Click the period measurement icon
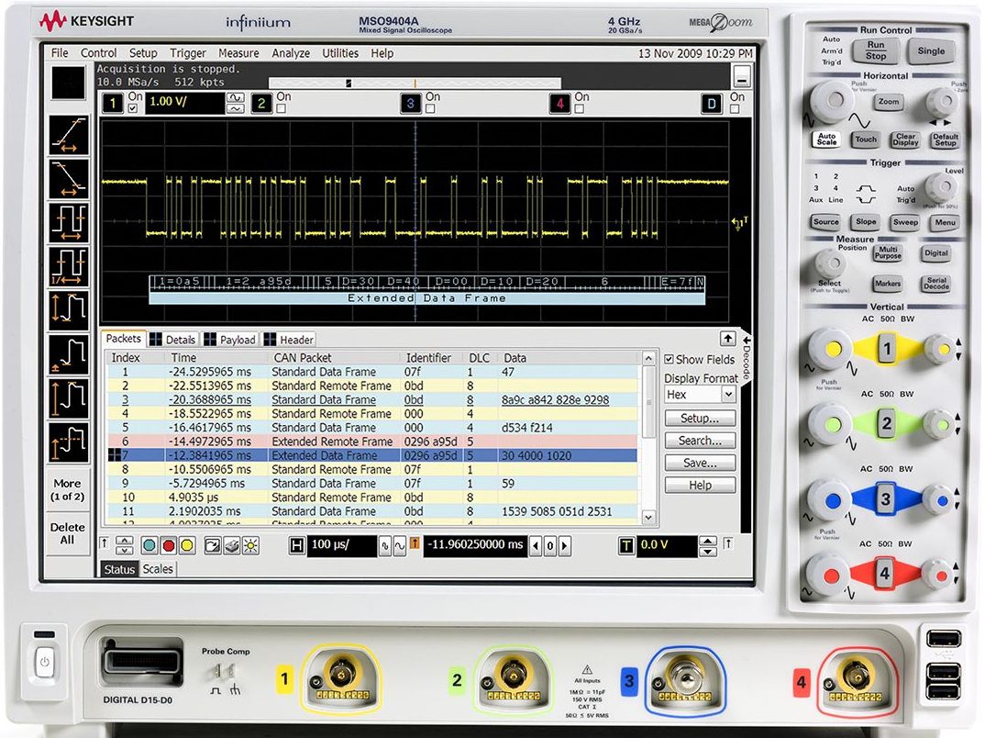Image resolution: width=985 pixels, height=738 pixels. pos(69,222)
